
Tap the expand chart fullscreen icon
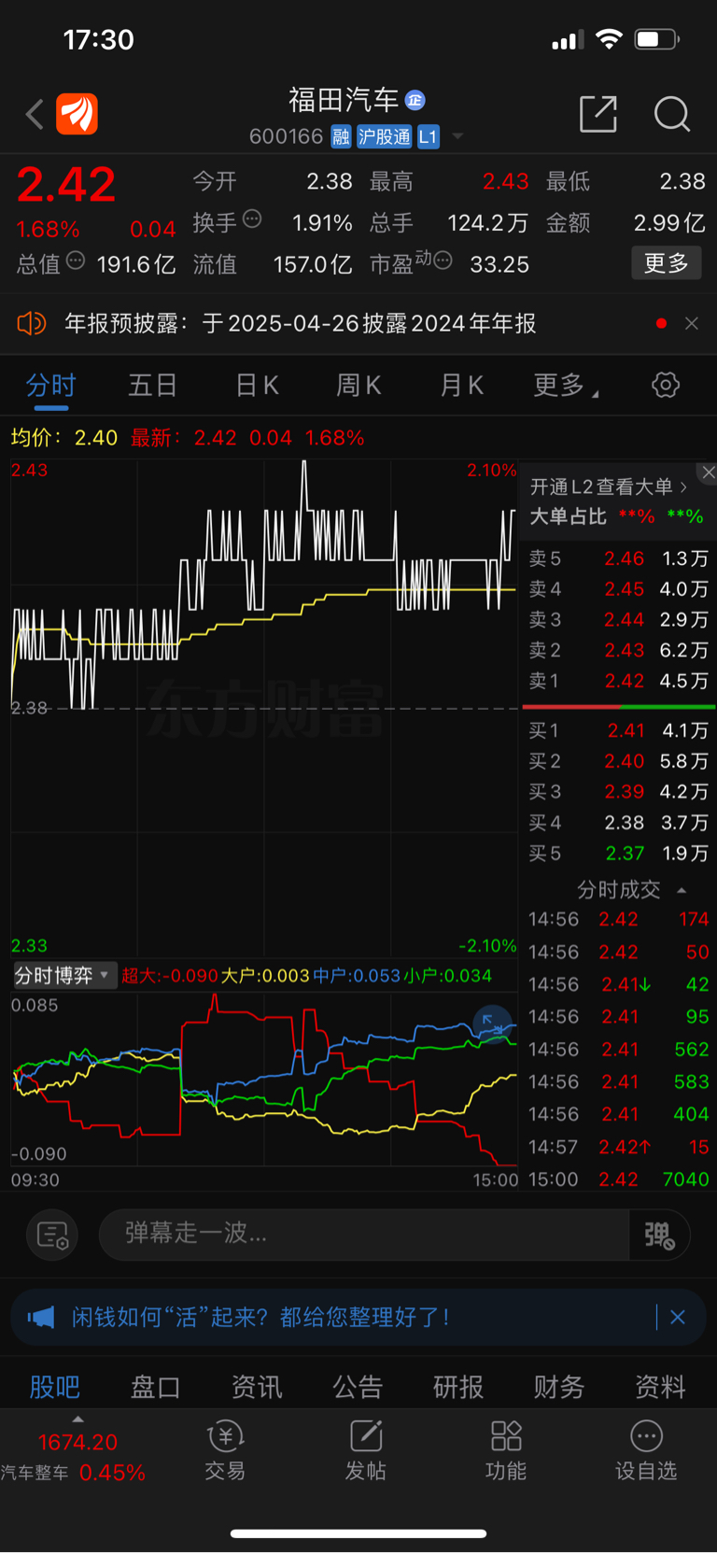pos(492,1024)
